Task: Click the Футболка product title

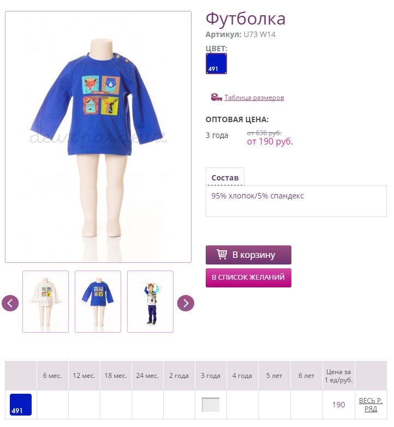Action: (245, 19)
